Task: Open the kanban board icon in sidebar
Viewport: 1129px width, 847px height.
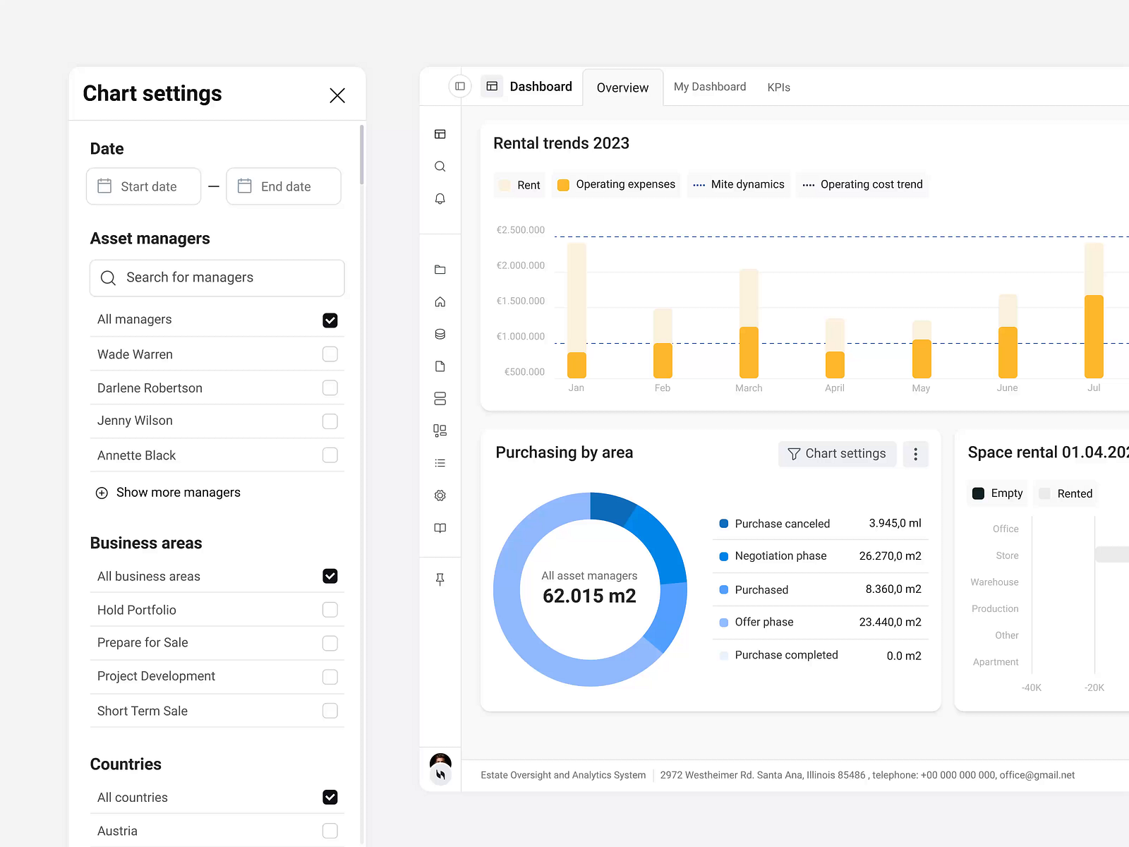Action: point(440,431)
